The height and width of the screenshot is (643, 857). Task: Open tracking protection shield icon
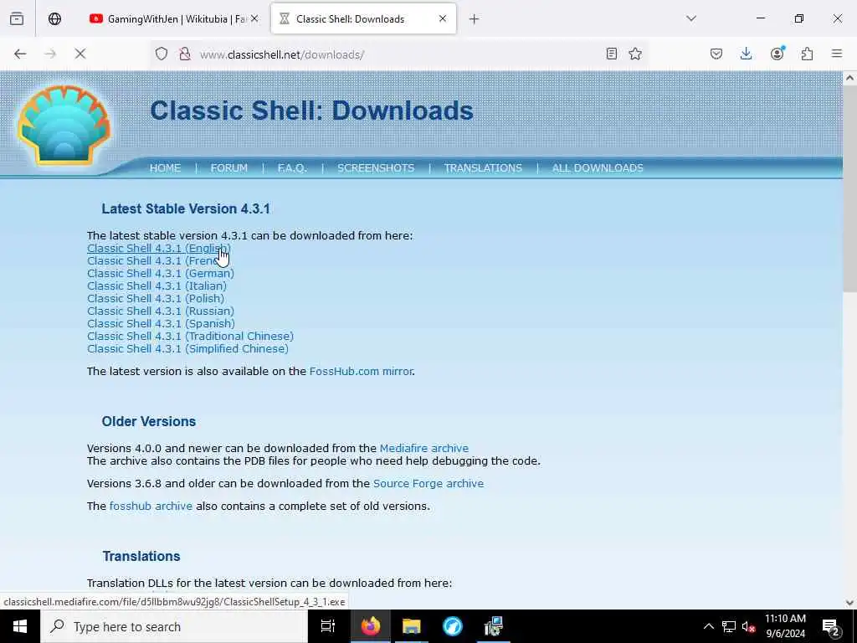[x=162, y=54]
